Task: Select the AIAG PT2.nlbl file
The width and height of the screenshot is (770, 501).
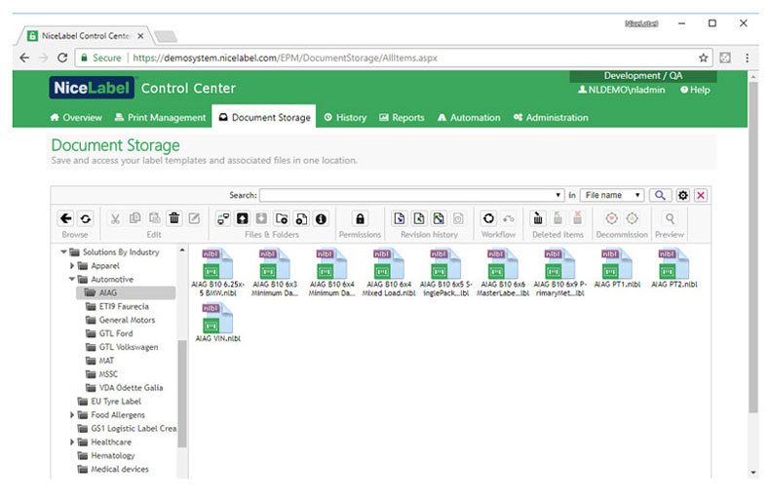Action: 674,268
